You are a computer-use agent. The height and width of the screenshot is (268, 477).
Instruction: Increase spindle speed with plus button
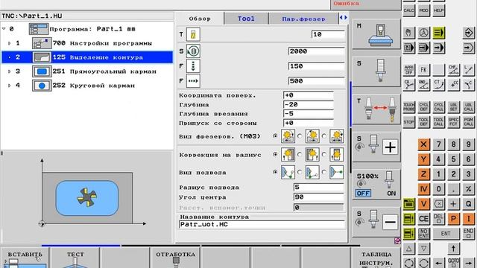tap(390, 147)
